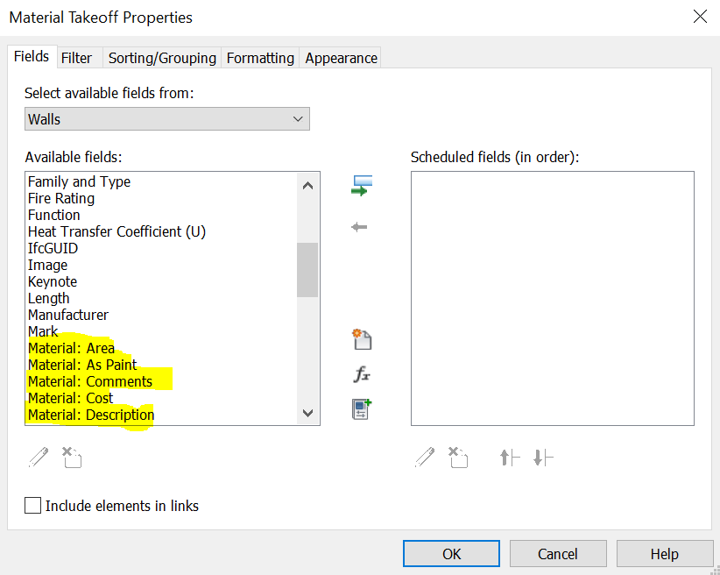This screenshot has width=720, height=575.
Task: Click the Remove parameter left arrow icon
Action: (x=359, y=227)
